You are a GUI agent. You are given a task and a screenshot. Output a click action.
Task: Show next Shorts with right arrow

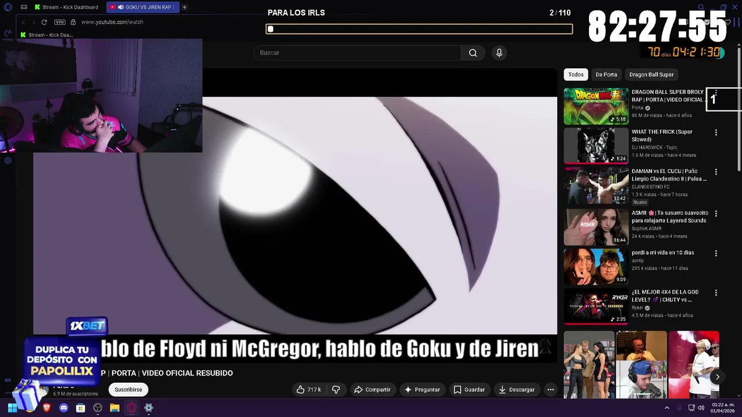(x=717, y=377)
